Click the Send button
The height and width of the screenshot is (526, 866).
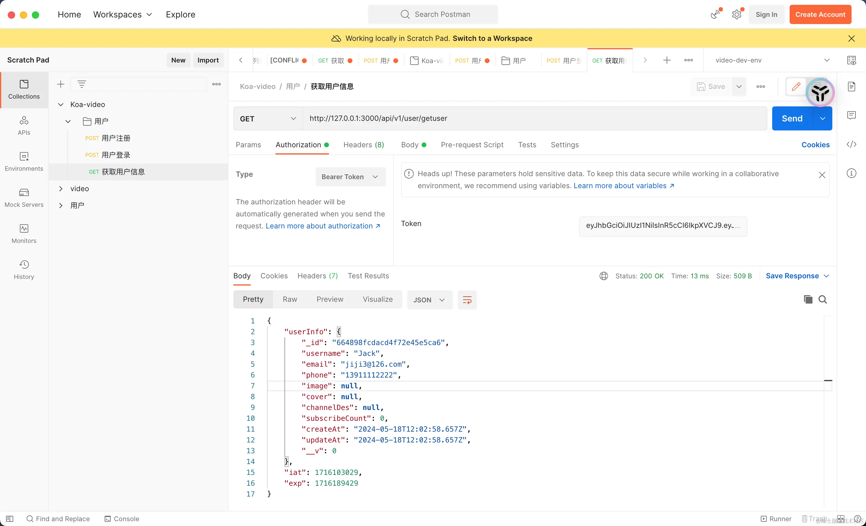click(x=792, y=119)
